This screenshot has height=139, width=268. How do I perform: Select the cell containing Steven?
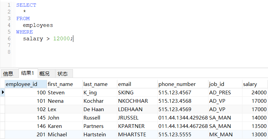56,92
